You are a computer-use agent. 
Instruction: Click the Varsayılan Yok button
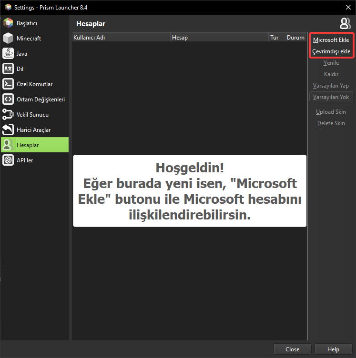point(331,97)
